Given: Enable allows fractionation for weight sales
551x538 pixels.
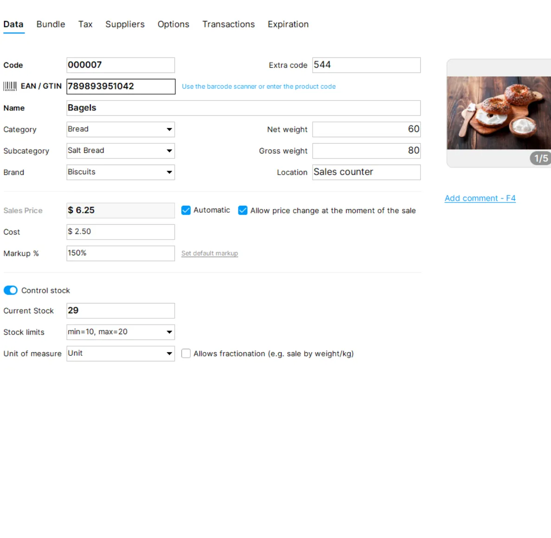Looking at the screenshot, I should [186, 353].
